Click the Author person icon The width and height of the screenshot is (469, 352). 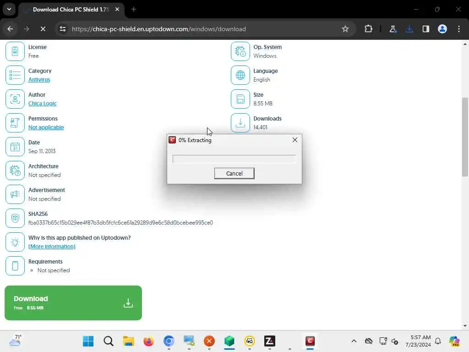pyautogui.click(x=15, y=99)
